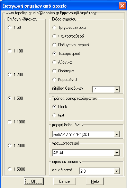127x188 pixels.
Task: Click the Cancel button
Action: click(x=65, y=181)
